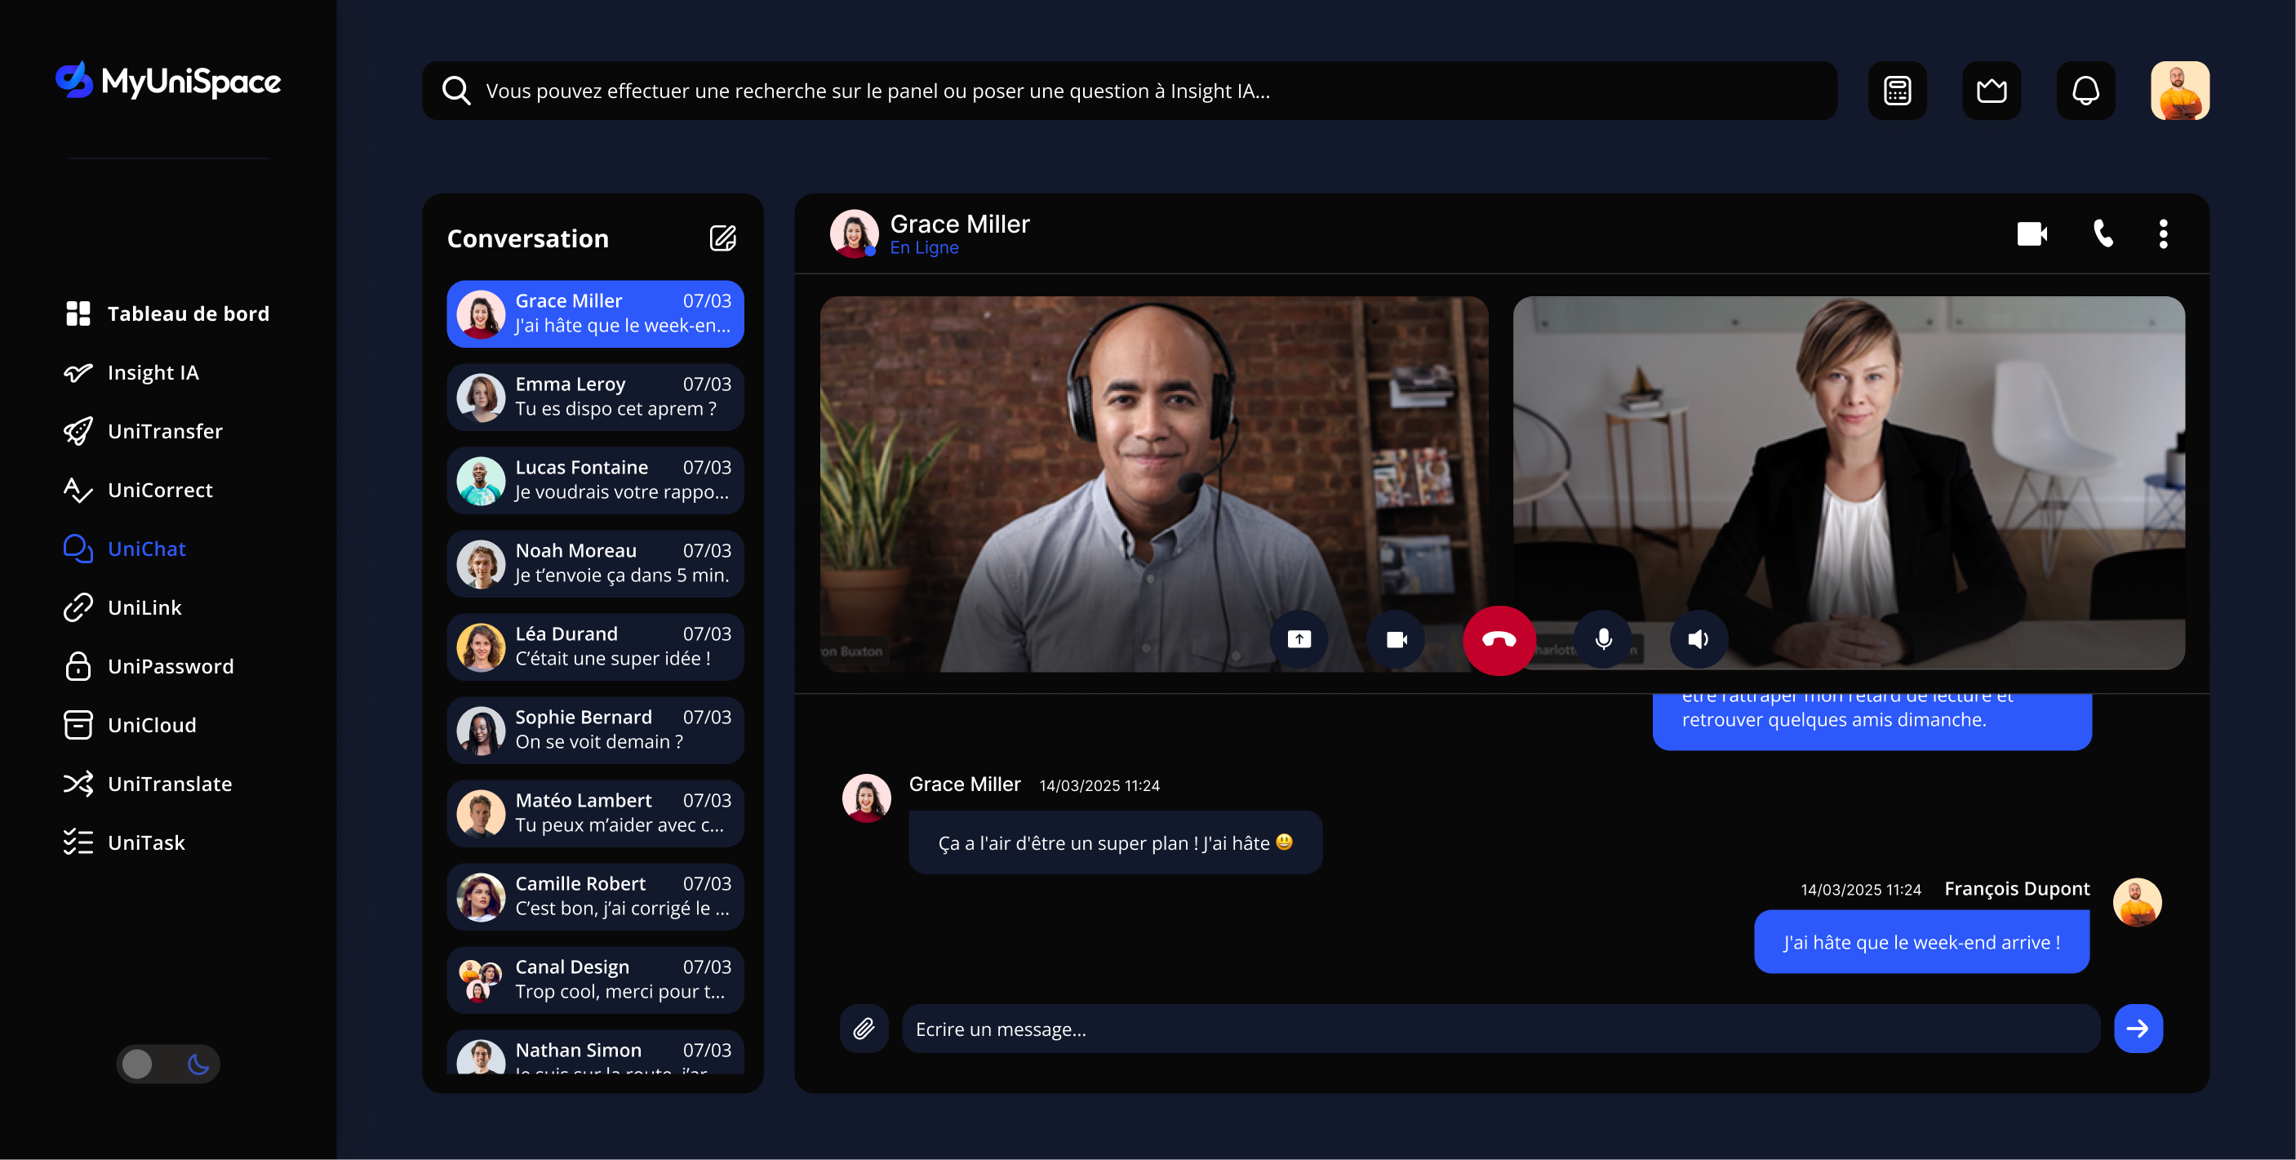Go to UniCloud in the sidebar

[x=152, y=725]
